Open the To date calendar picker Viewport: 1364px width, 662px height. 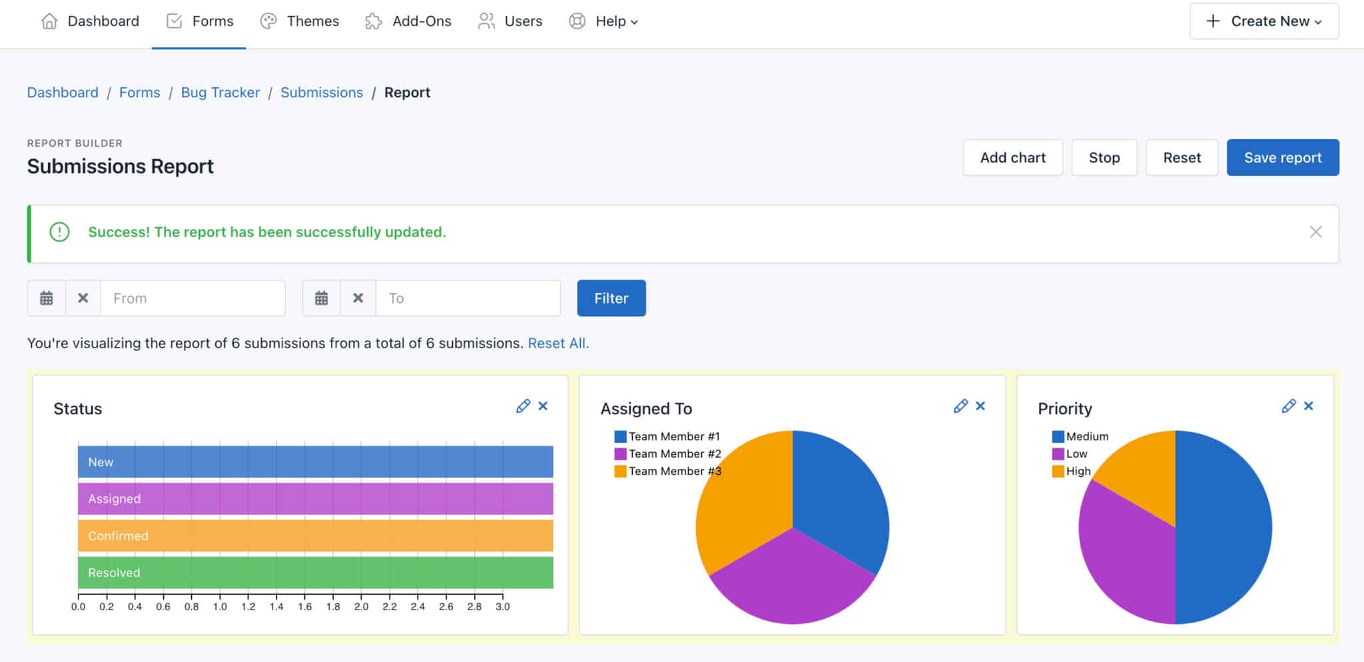click(322, 298)
